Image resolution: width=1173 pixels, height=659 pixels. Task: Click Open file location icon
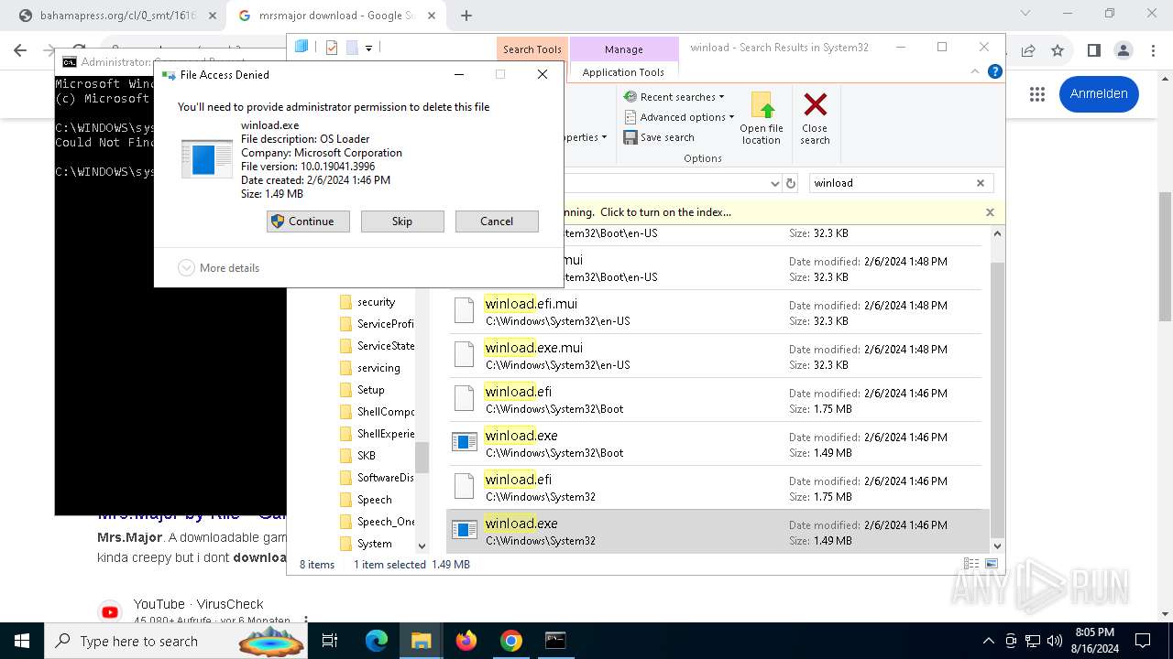tap(762, 118)
